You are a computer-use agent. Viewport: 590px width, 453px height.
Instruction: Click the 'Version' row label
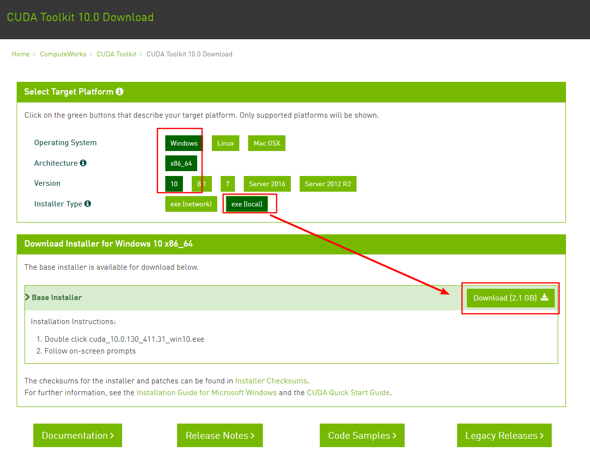click(x=47, y=183)
